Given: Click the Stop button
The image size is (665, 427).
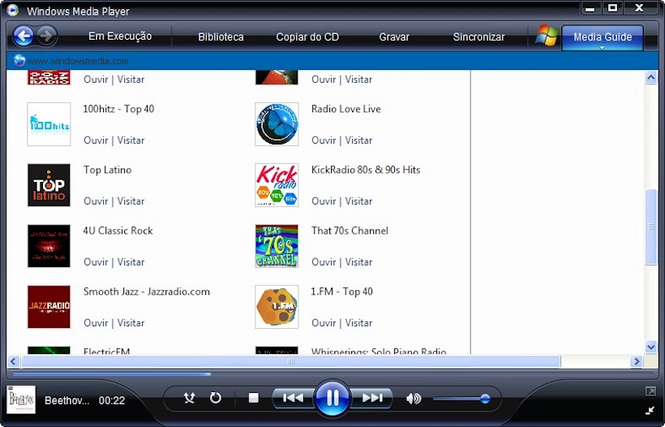Looking at the screenshot, I should [x=253, y=398].
